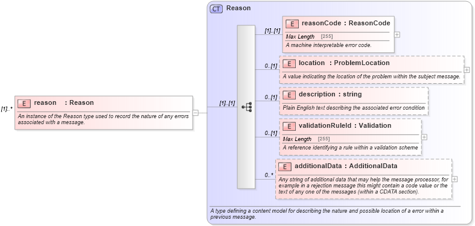Select the 'reason : Reason' element title

(x=64, y=102)
